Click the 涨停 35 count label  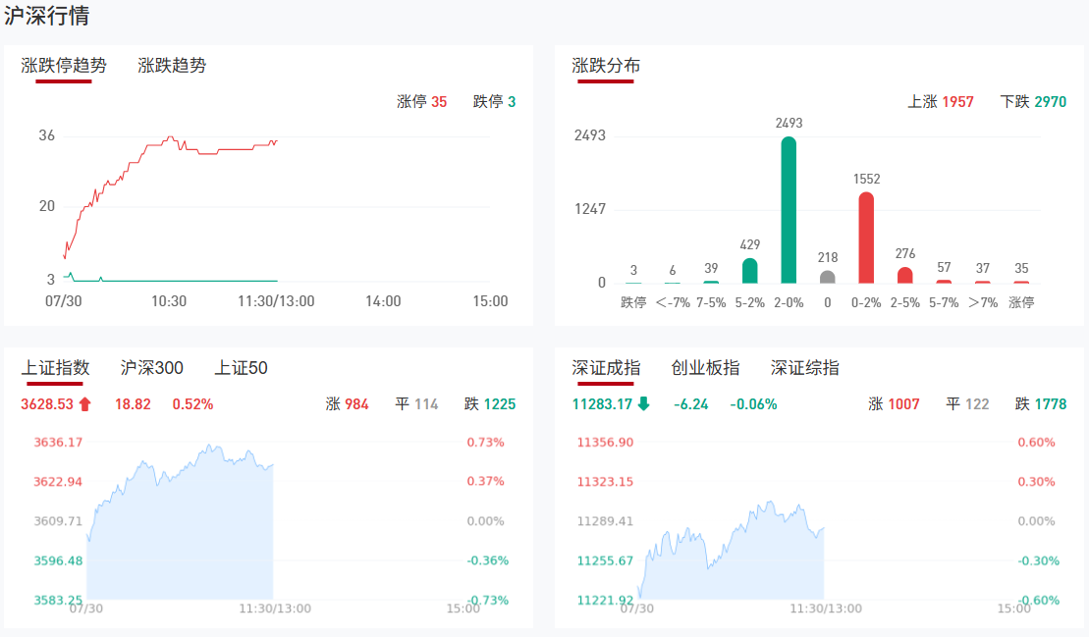(x=421, y=102)
